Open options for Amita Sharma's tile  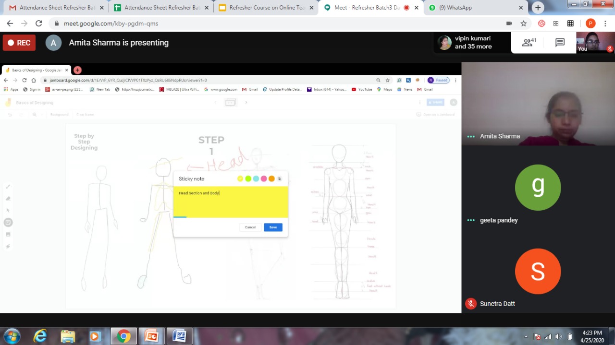click(x=471, y=136)
